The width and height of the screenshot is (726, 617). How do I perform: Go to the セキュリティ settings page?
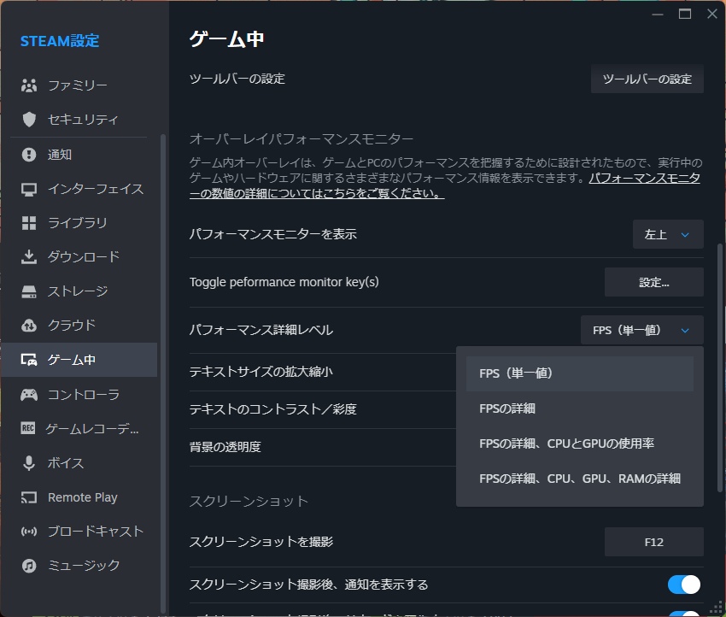[79, 120]
